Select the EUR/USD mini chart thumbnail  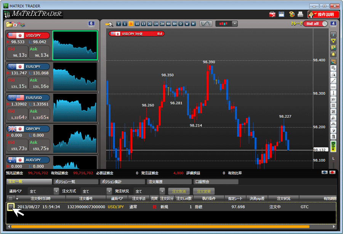point(75,107)
